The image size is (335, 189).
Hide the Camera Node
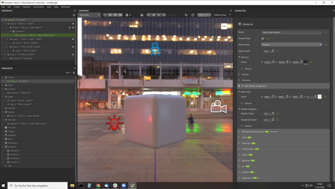click(73, 54)
